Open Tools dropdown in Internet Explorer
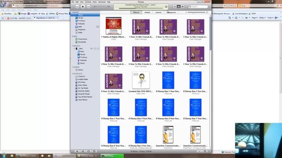282x158 pixels. tap(270, 18)
